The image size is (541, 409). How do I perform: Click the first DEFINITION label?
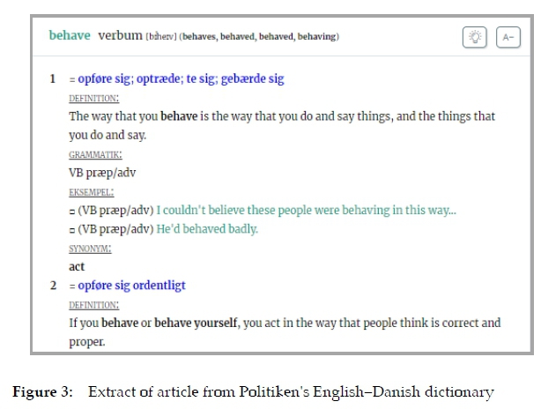pos(93,98)
